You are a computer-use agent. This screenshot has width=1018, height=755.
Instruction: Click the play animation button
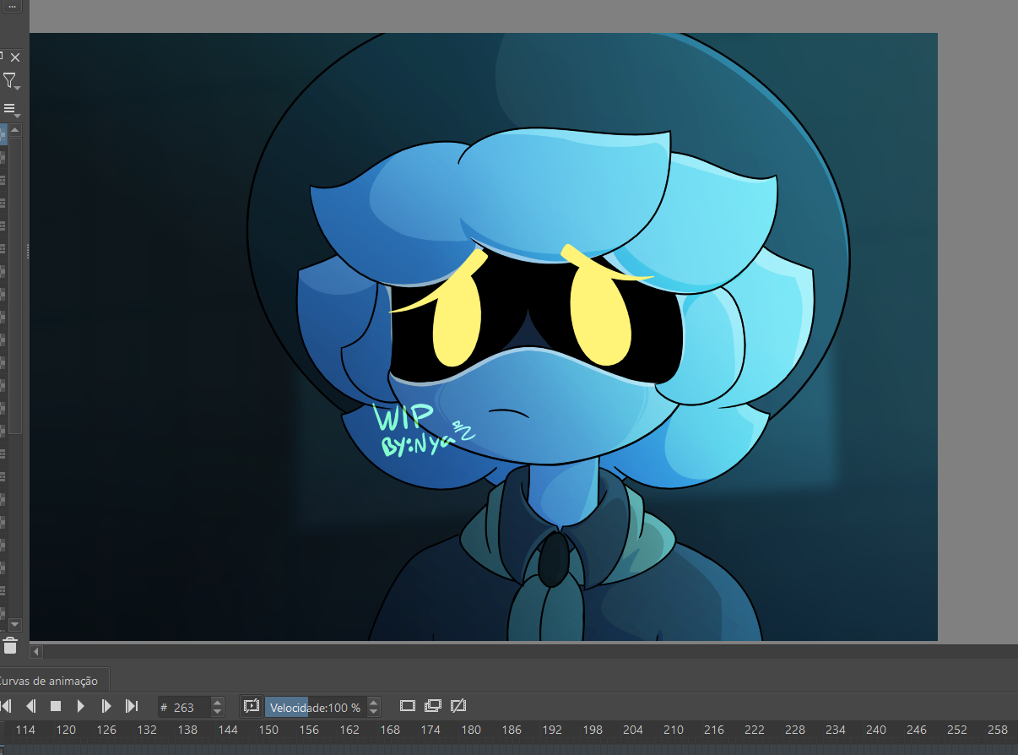[x=81, y=706]
